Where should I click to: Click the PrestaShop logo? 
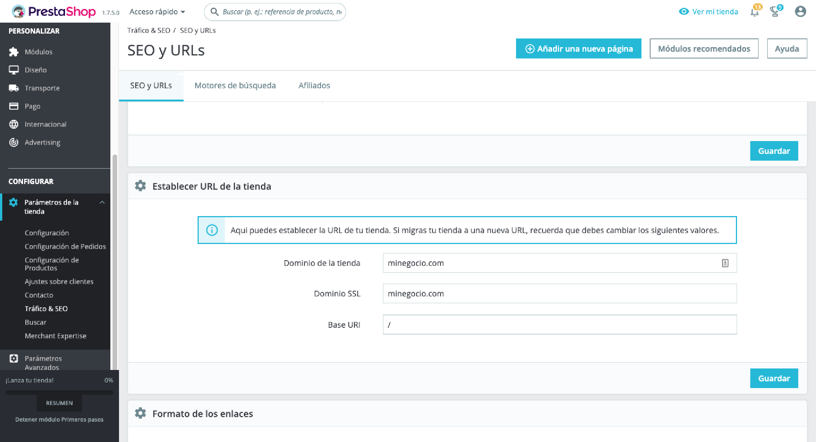(x=53, y=12)
